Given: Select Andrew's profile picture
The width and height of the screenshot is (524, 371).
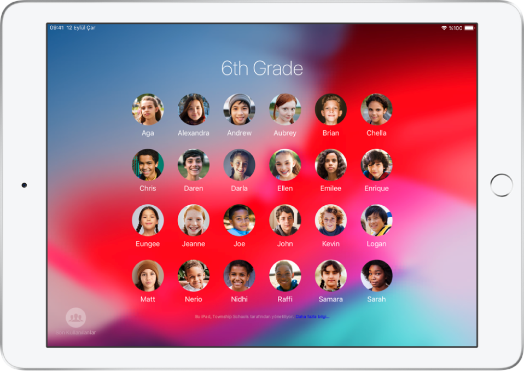Looking at the screenshot, I should coord(239,109).
